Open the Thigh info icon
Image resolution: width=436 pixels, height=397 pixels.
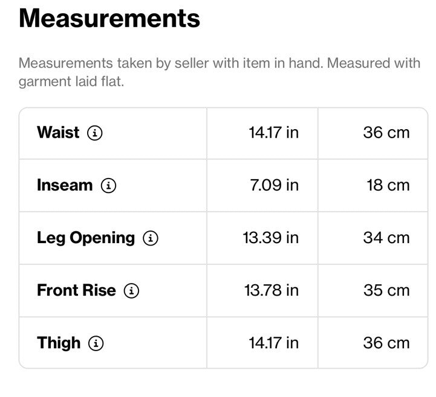(96, 343)
